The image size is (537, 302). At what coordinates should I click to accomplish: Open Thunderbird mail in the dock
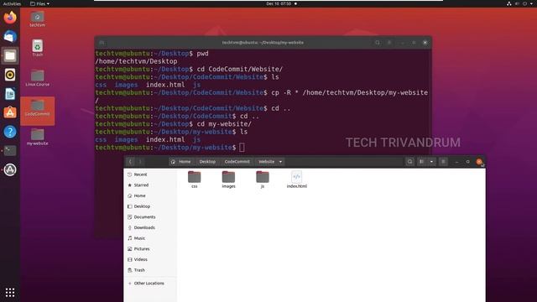pos(10,36)
